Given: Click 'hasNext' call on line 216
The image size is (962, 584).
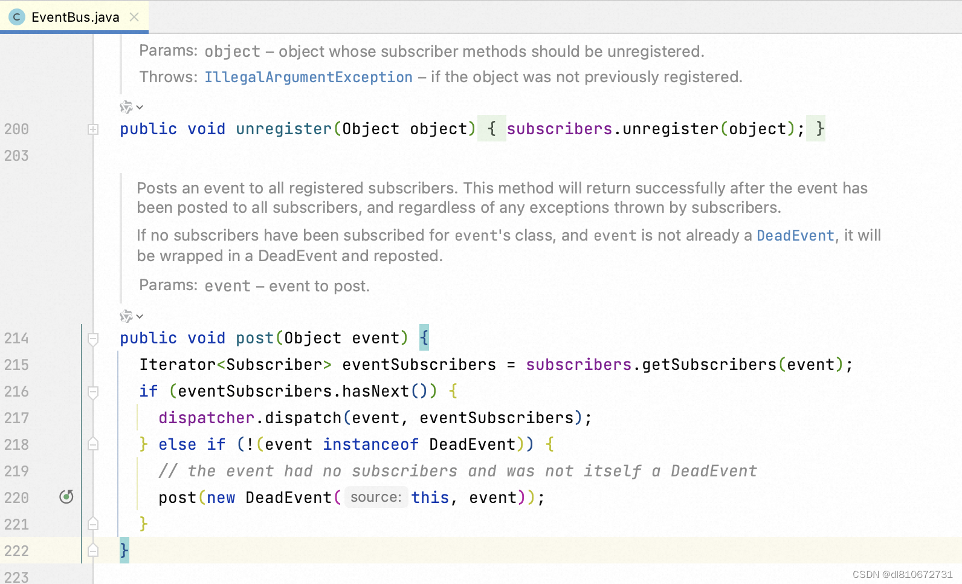Looking at the screenshot, I should point(375,391).
